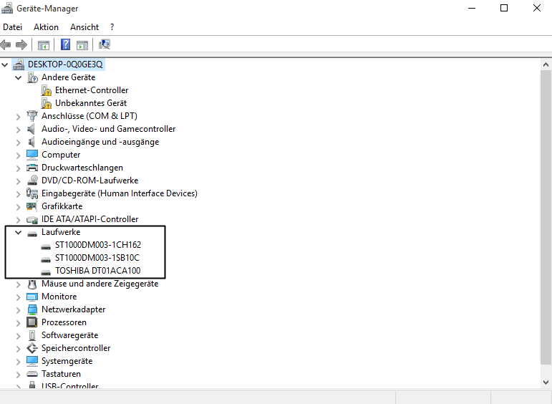Click the Computer category icon

click(32, 155)
